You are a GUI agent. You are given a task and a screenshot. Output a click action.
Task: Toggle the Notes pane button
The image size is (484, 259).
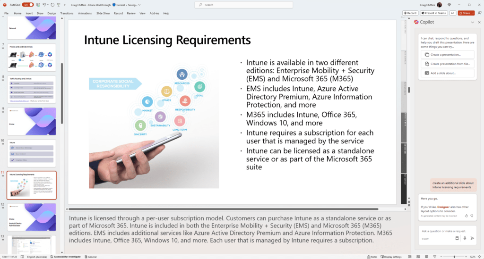click(x=372, y=257)
